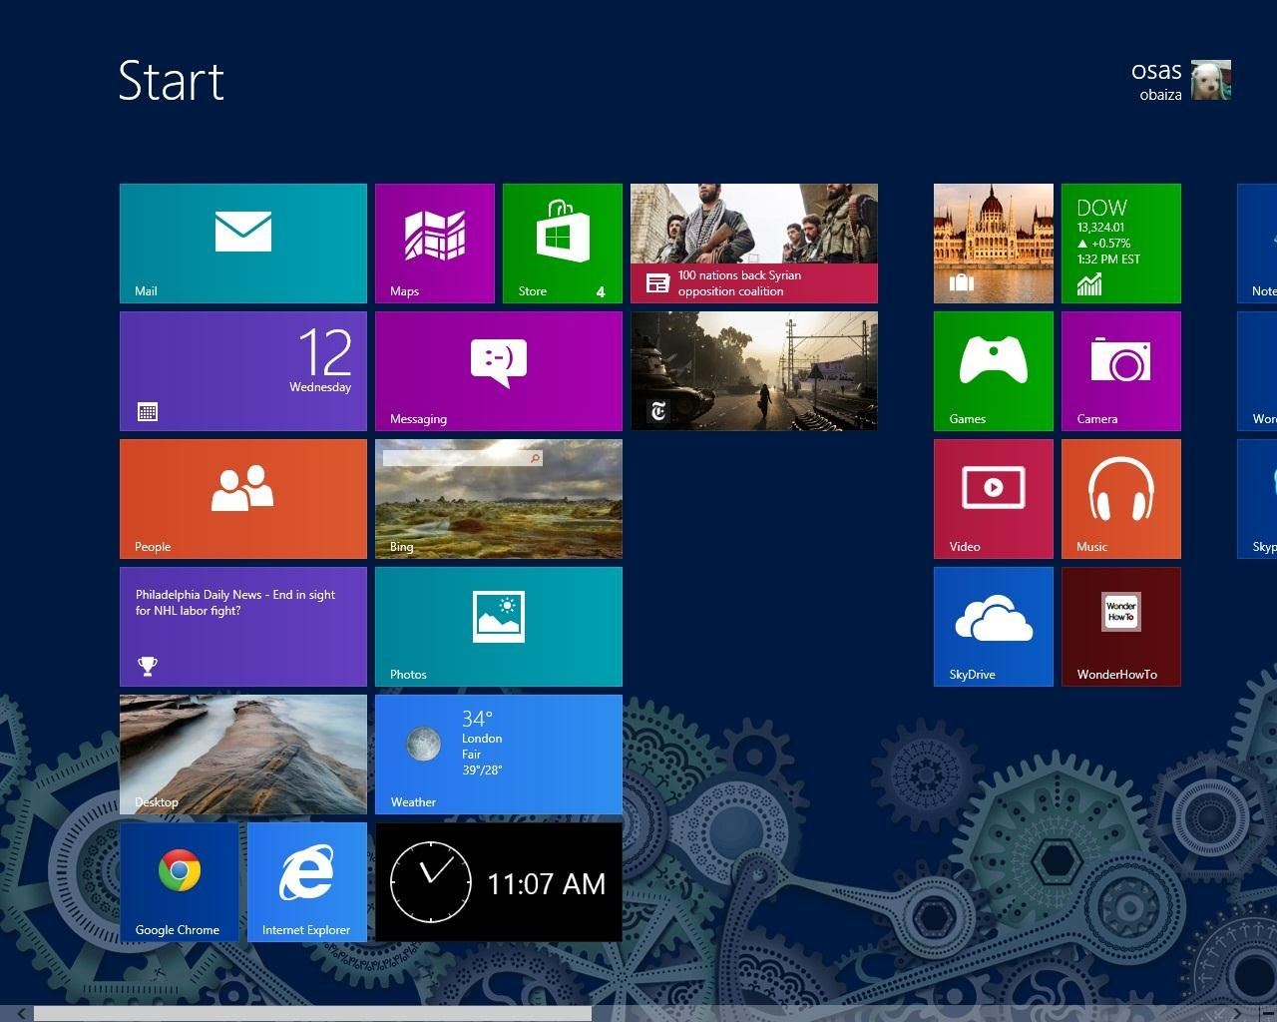Click the "34°" temperature text
The height and width of the screenshot is (1022, 1277).
(x=477, y=719)
